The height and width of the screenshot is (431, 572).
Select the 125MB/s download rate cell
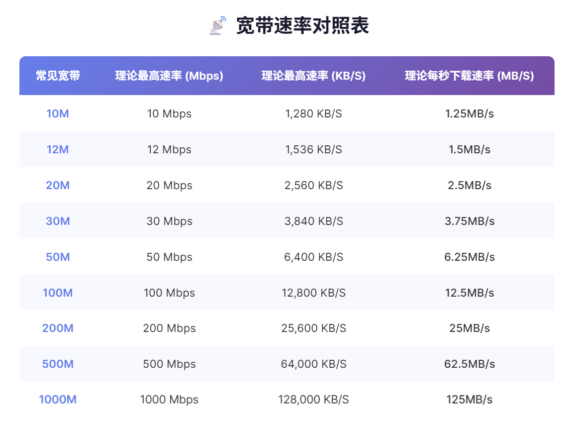470,399
